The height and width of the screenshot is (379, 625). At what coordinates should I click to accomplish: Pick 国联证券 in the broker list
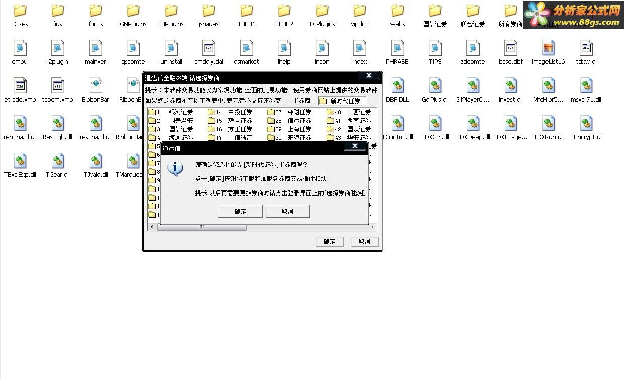click(359, 129)
